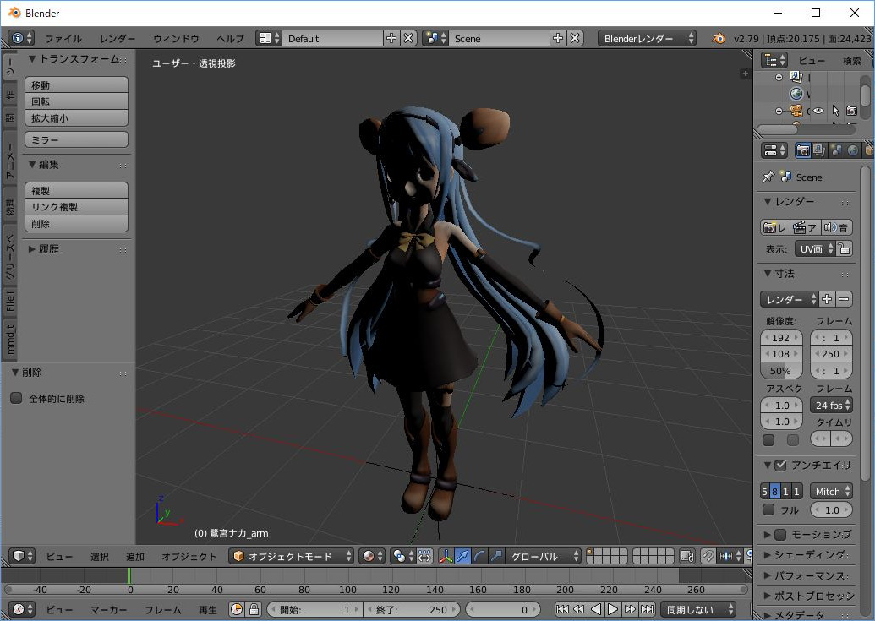Jump to the first frame

562,609
